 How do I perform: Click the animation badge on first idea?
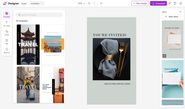(x=165, y=56)
